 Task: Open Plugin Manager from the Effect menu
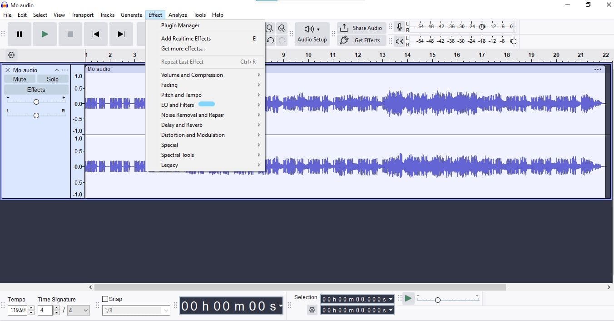pos(180,25)
